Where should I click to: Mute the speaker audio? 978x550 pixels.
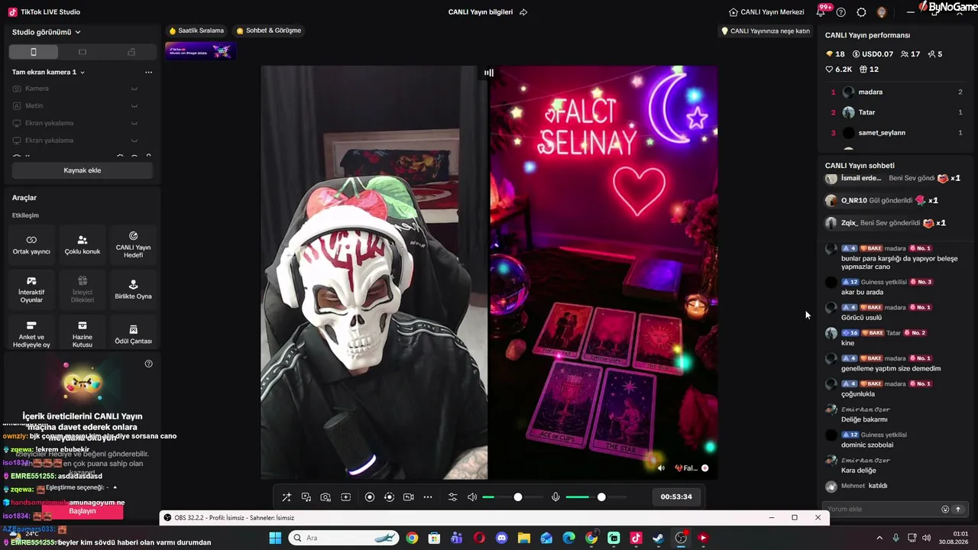pos(472,497)
